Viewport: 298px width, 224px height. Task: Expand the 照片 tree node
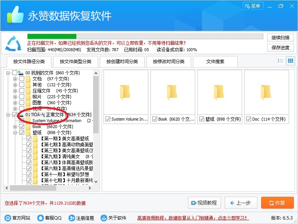point(15,97)
